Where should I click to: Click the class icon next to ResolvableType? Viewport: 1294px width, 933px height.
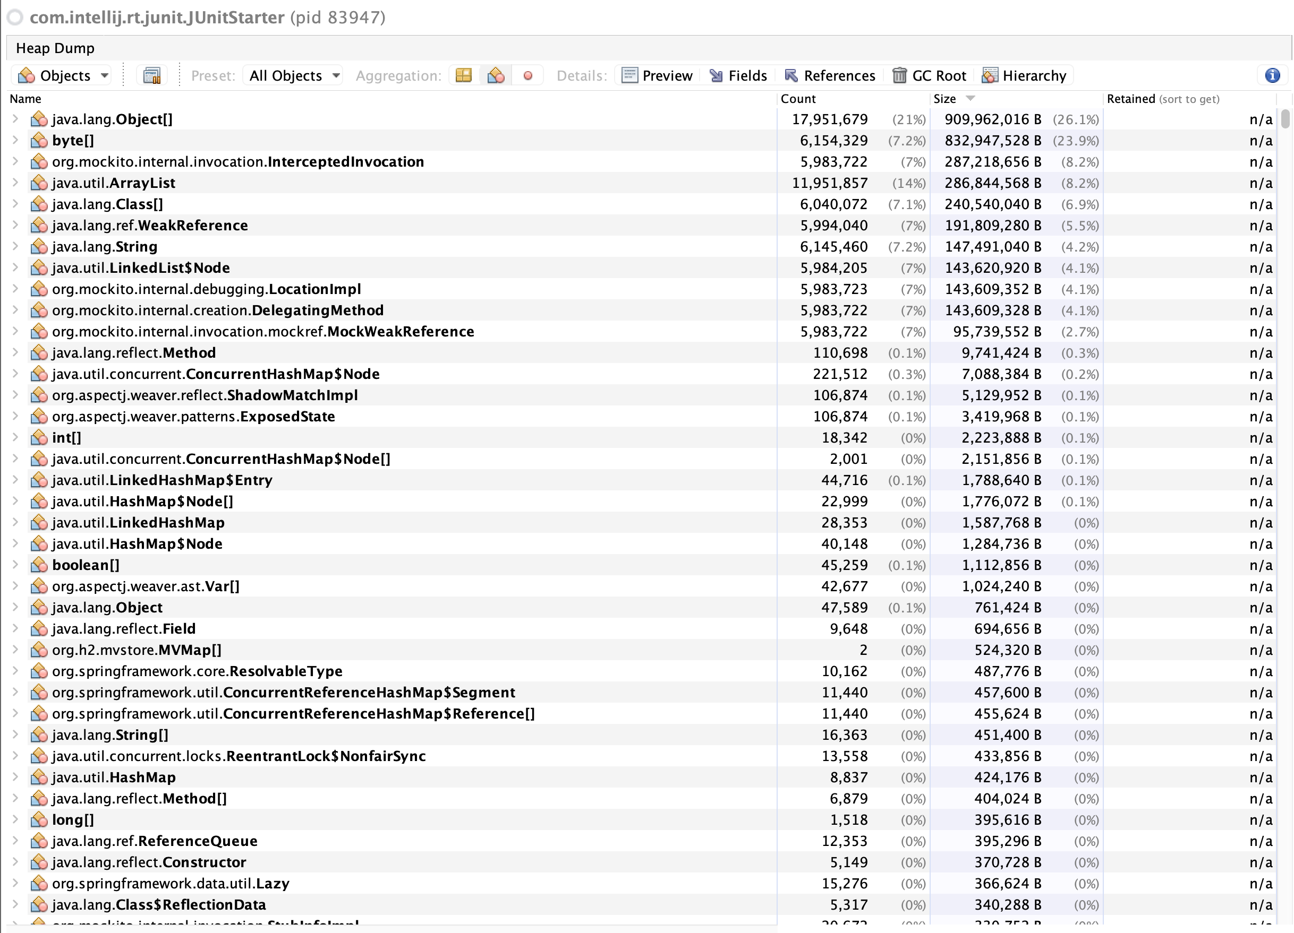tap(39, 671)
